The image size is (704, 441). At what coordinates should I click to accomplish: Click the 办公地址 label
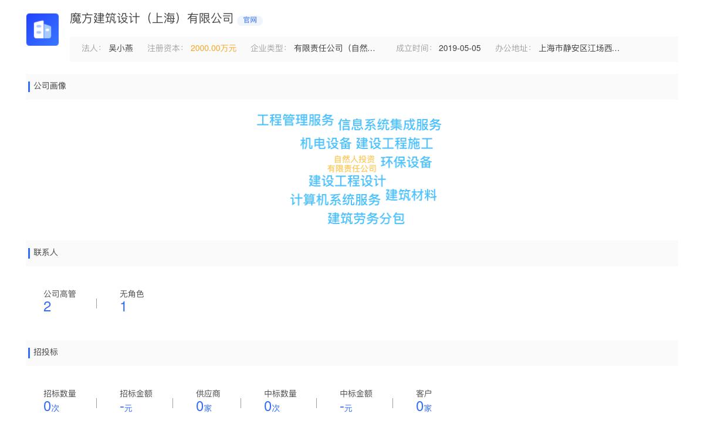513,49
